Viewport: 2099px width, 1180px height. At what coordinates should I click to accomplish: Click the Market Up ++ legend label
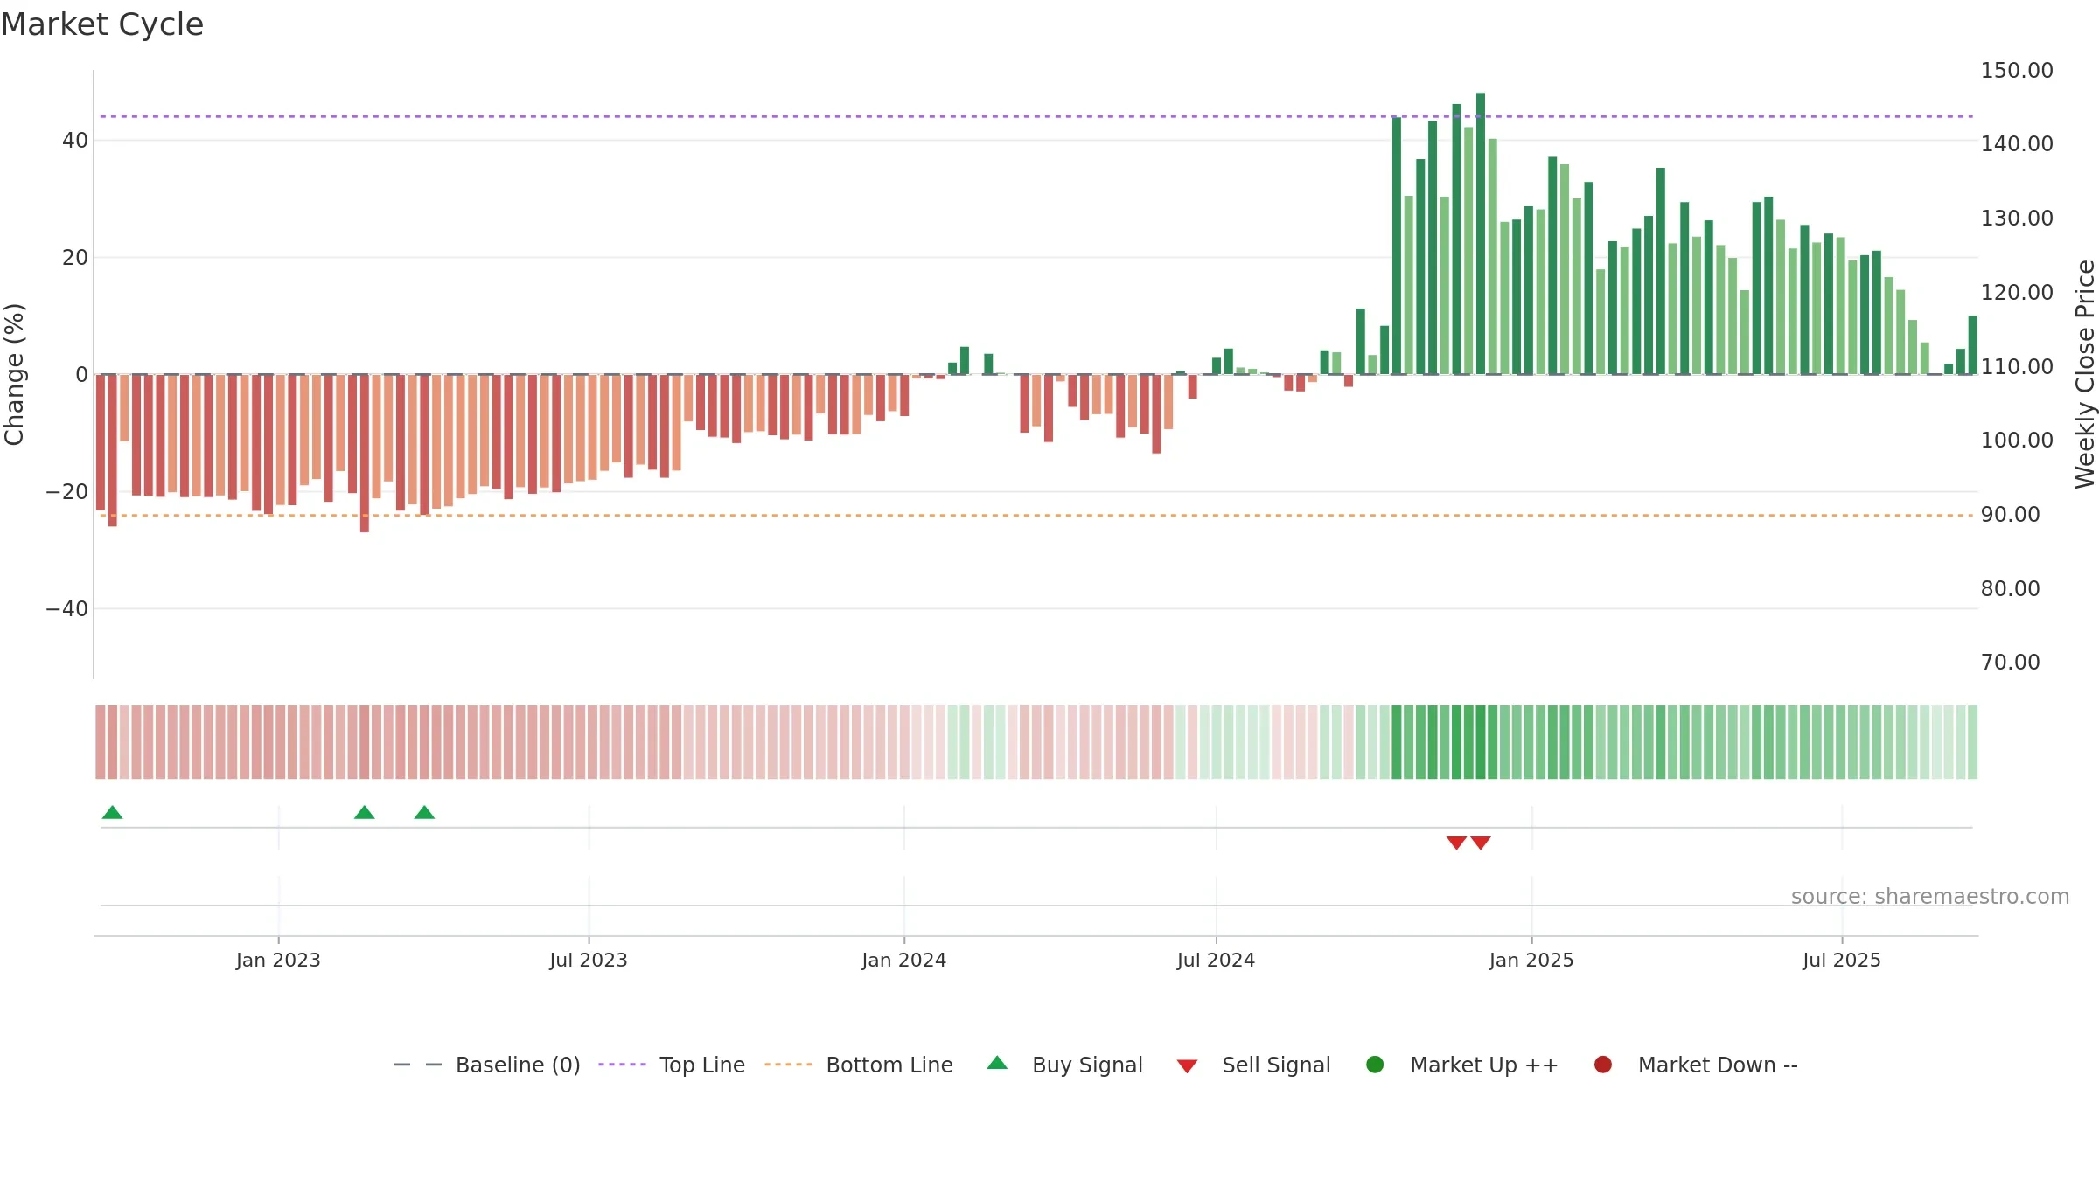1484,1065
